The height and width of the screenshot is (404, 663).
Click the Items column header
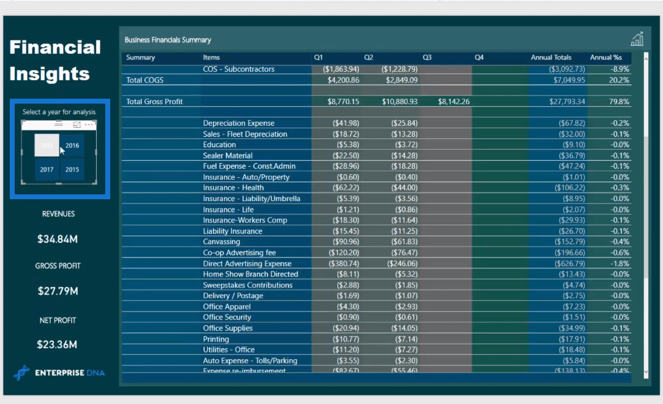click(x=211, y=58)
